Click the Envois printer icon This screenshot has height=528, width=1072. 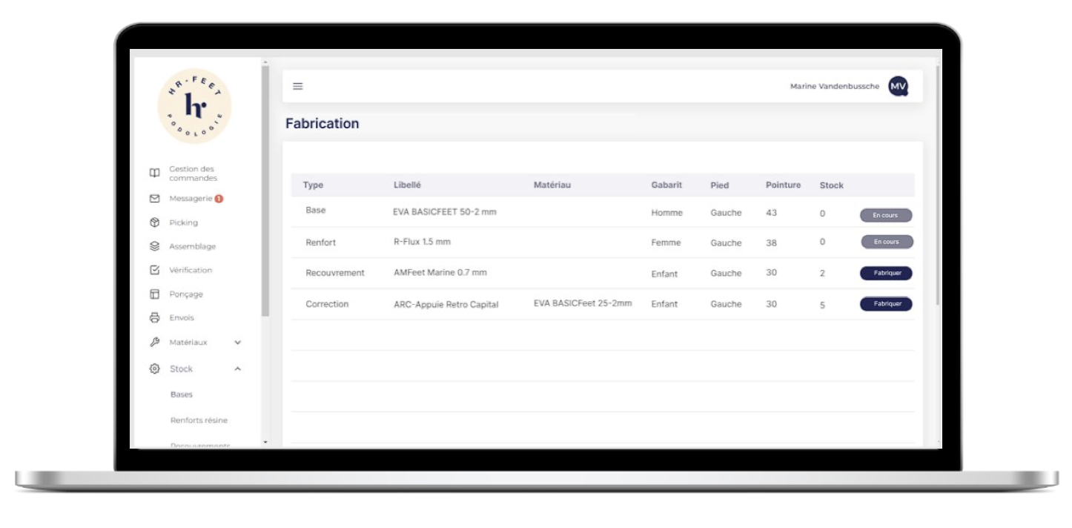[154, 317]
